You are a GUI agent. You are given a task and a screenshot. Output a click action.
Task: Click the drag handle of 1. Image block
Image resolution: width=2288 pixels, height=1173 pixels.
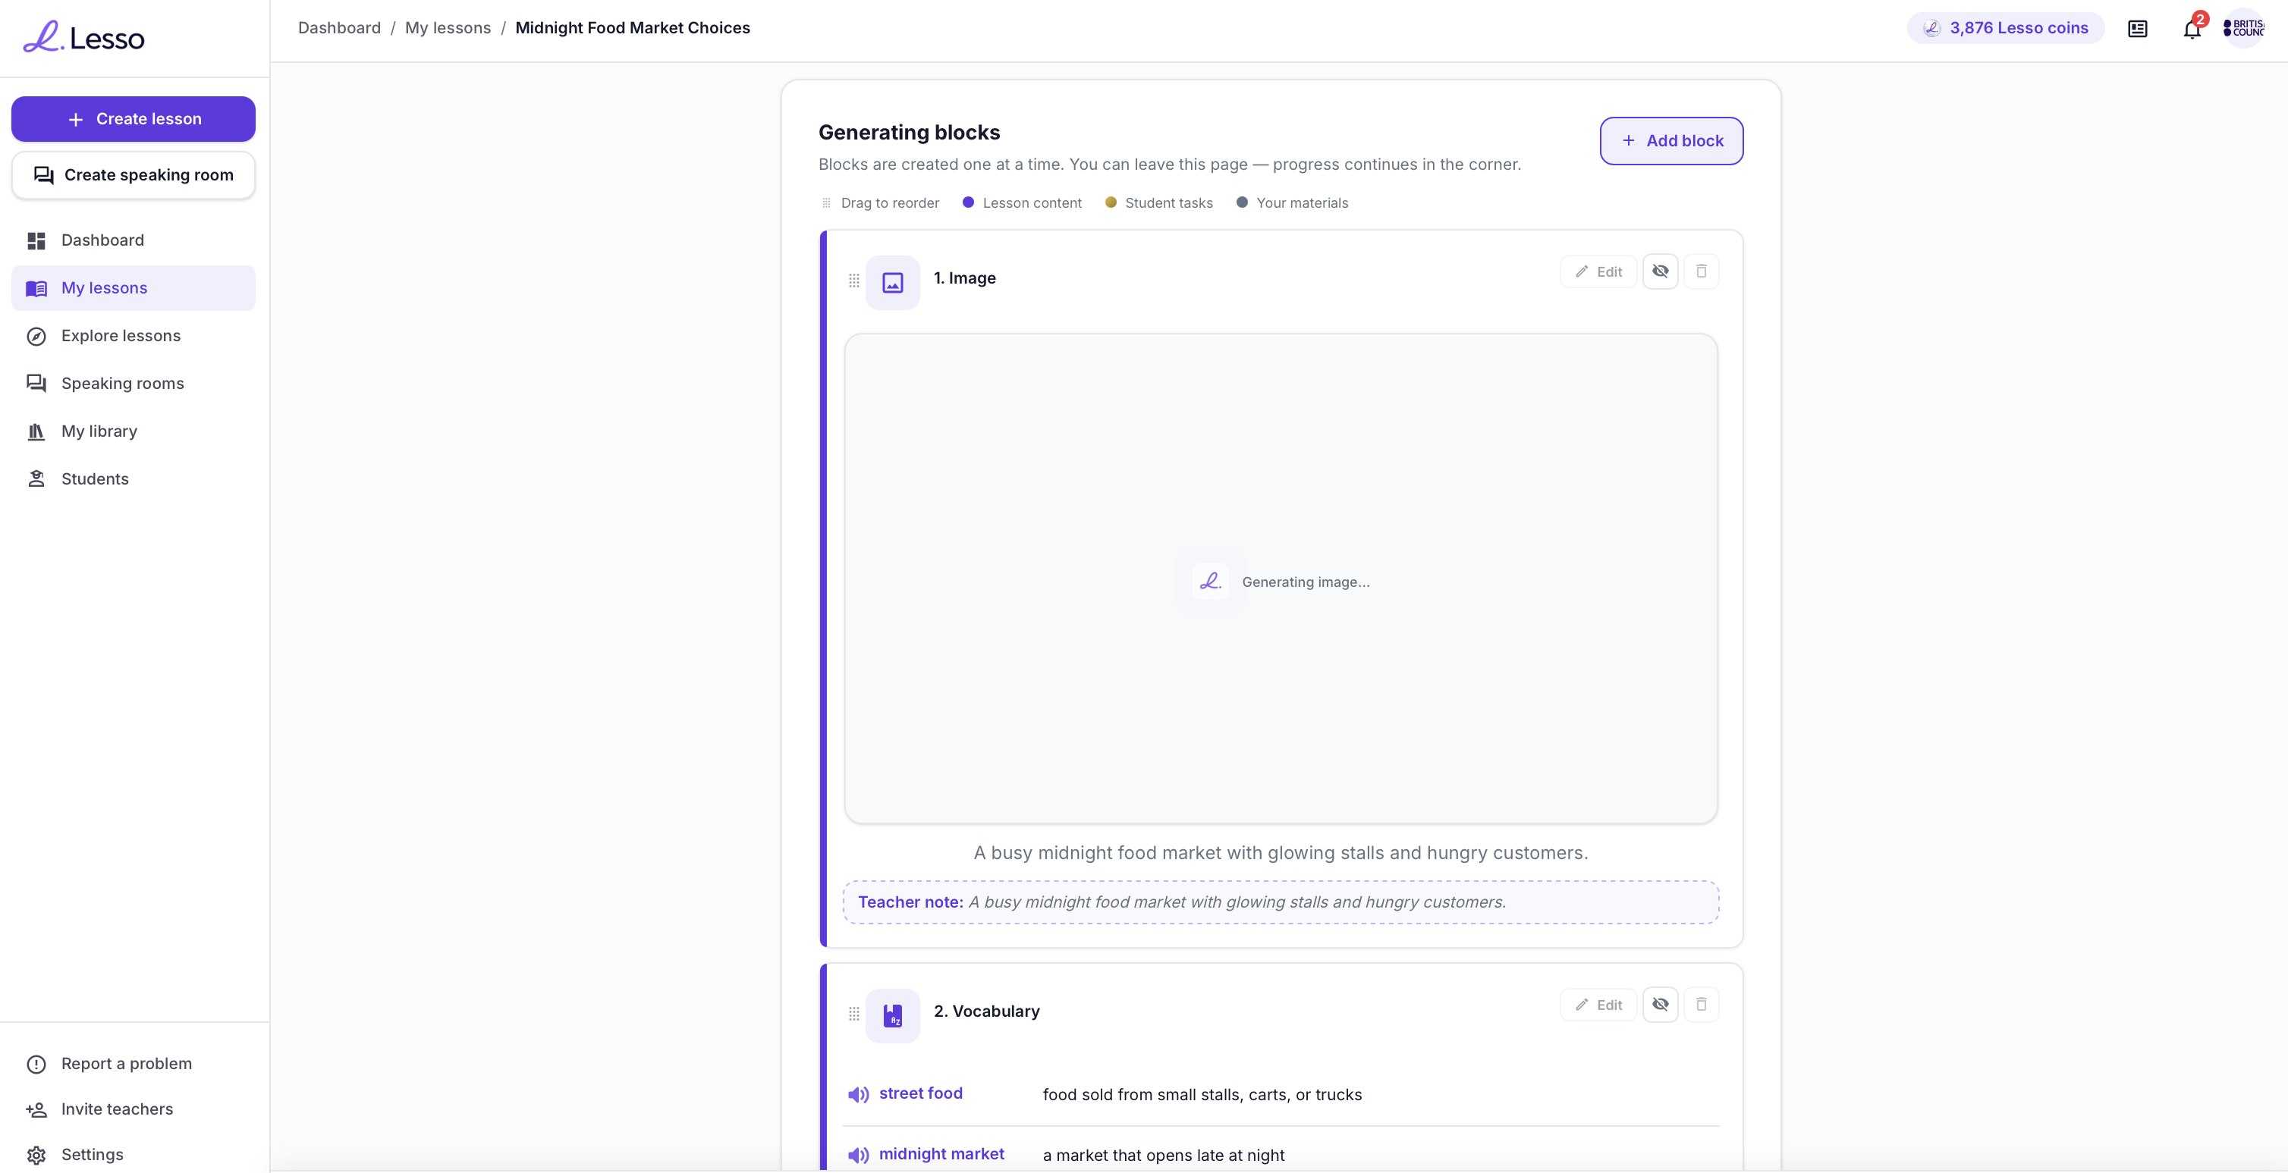[x=854, y=281]
